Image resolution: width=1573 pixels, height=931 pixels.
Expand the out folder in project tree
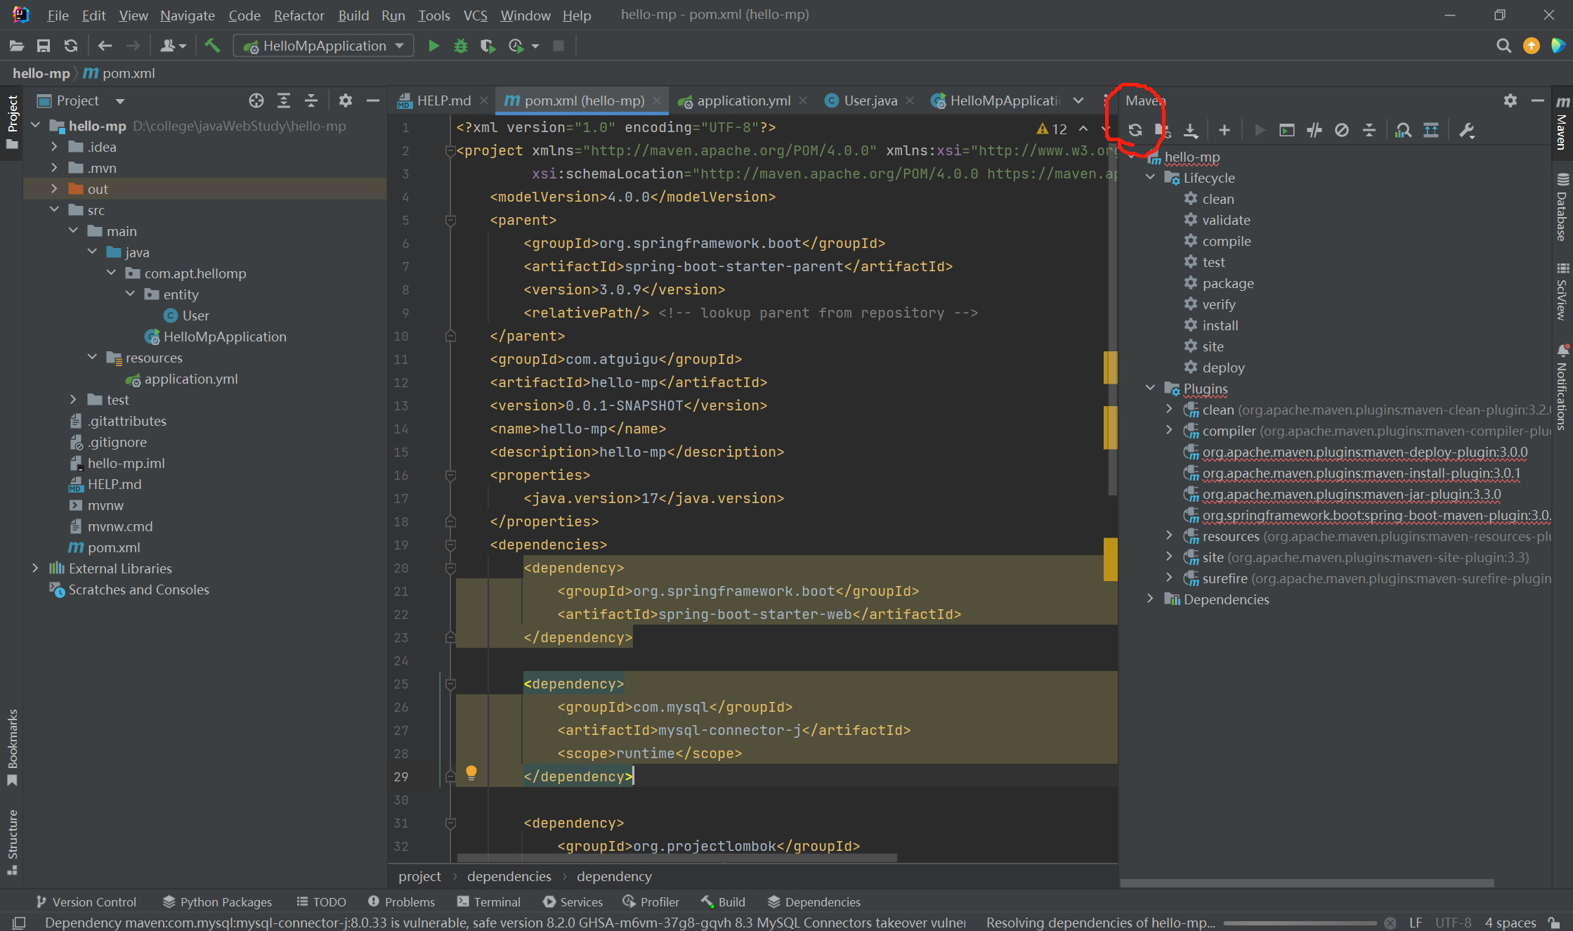coord(54,189)
